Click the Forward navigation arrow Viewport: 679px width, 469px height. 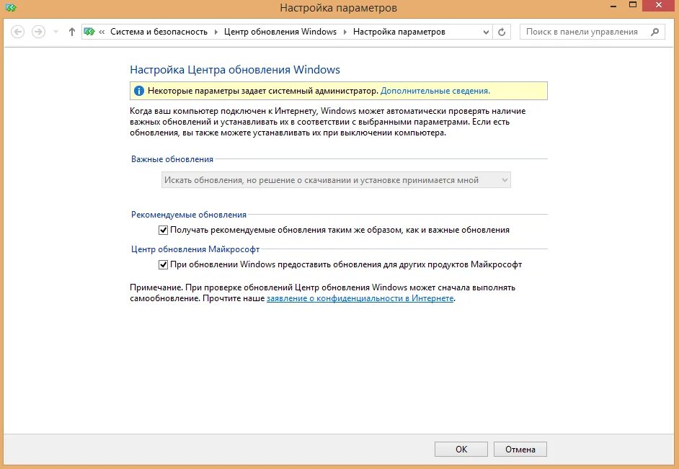coord(38,32)
